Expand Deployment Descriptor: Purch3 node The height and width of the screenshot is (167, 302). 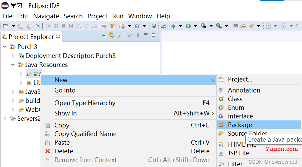pos(13,56)
